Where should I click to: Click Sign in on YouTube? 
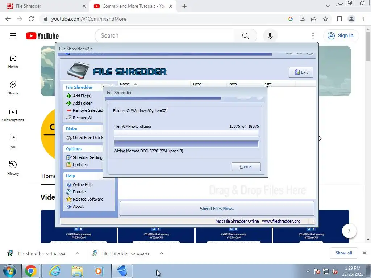tap(341, 36)
